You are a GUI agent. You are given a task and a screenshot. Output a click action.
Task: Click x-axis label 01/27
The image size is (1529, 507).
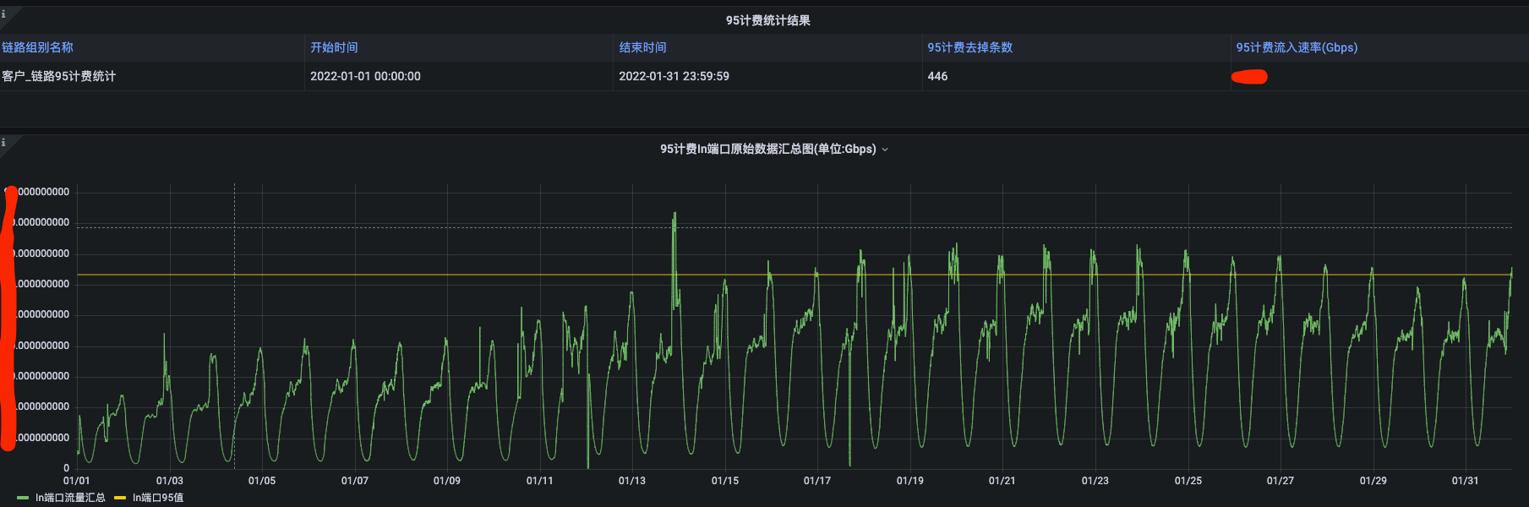coord(1281,481)
